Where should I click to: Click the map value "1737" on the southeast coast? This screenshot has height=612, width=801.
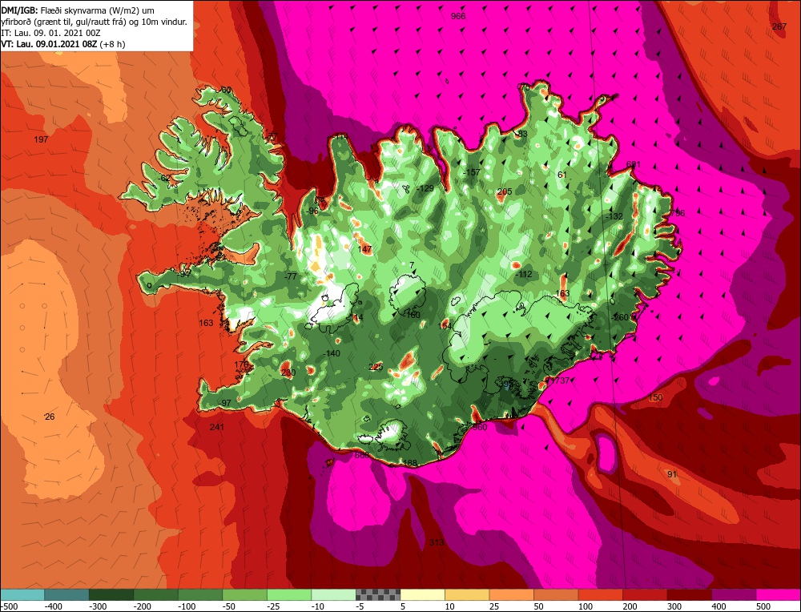click(x=561, y=380)
